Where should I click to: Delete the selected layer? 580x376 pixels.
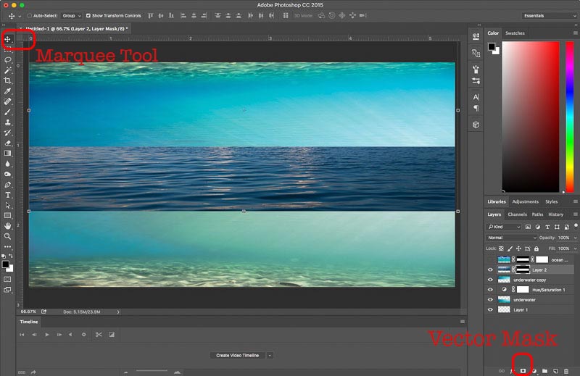click(566, 371)
